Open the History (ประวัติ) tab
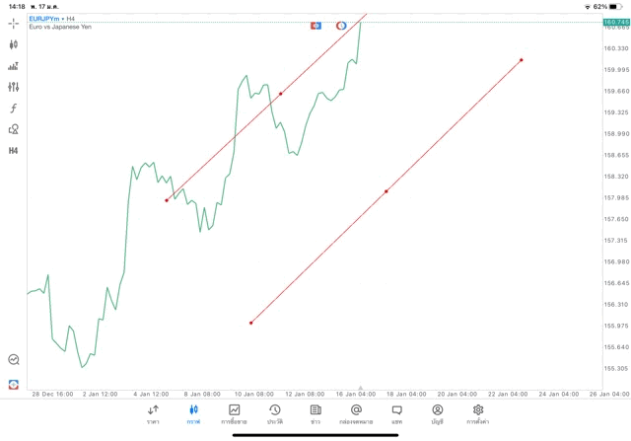 click(x=274, y=414)
